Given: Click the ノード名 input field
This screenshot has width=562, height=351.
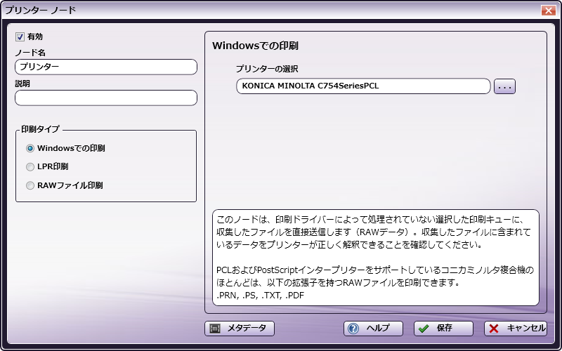Looking at the screenshot, I should (106, 67).
